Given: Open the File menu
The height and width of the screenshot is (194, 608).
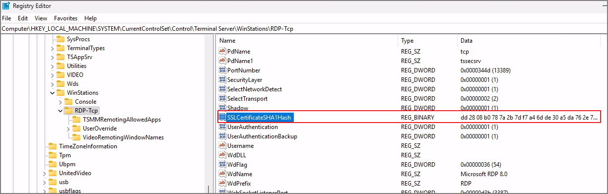Looking at the screenshot, I should tap(6, 18).
